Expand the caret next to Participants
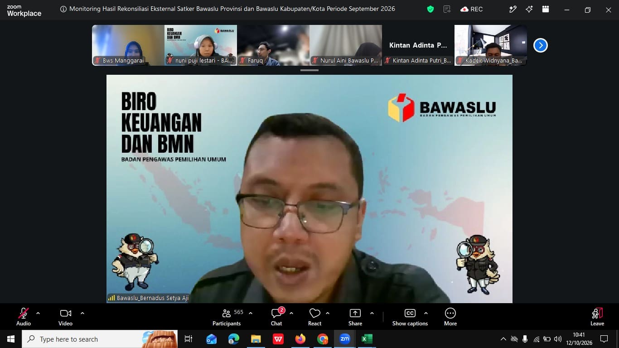The height and width of the screenshot is (348, 619). tap(251, 313)
